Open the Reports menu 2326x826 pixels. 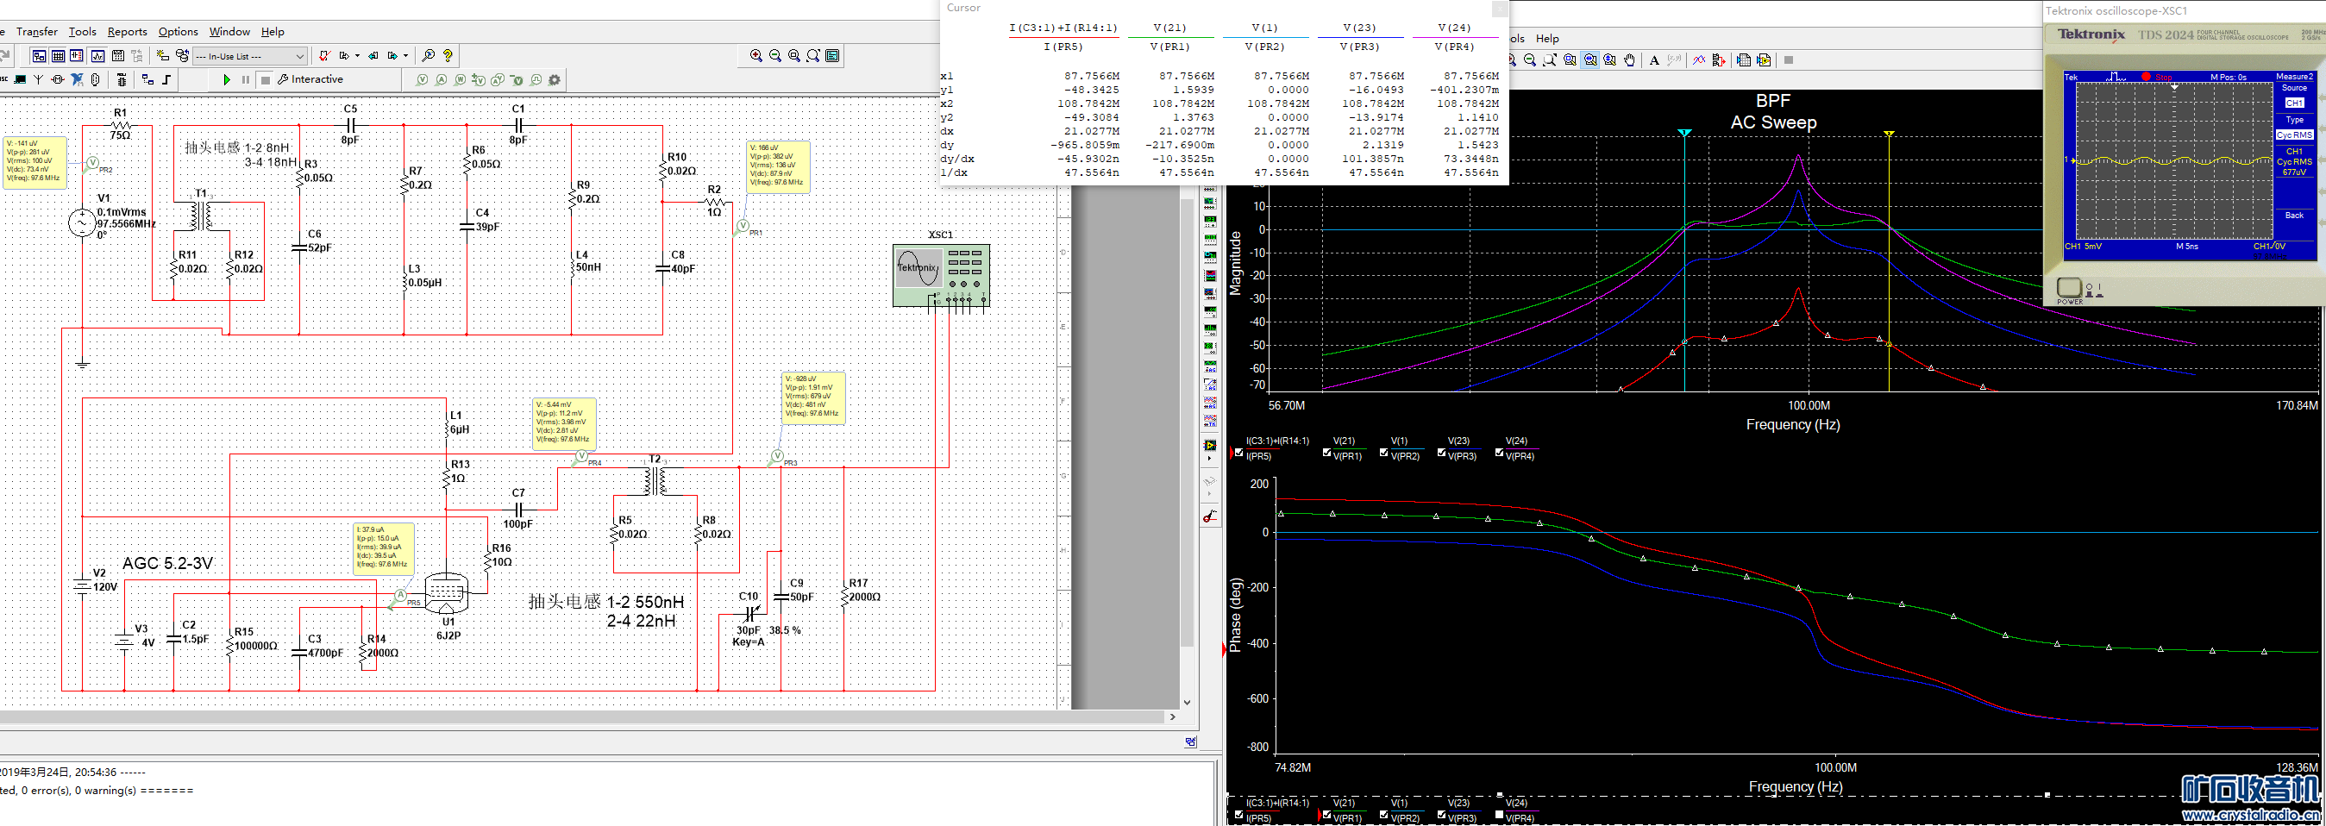point(127,32)
